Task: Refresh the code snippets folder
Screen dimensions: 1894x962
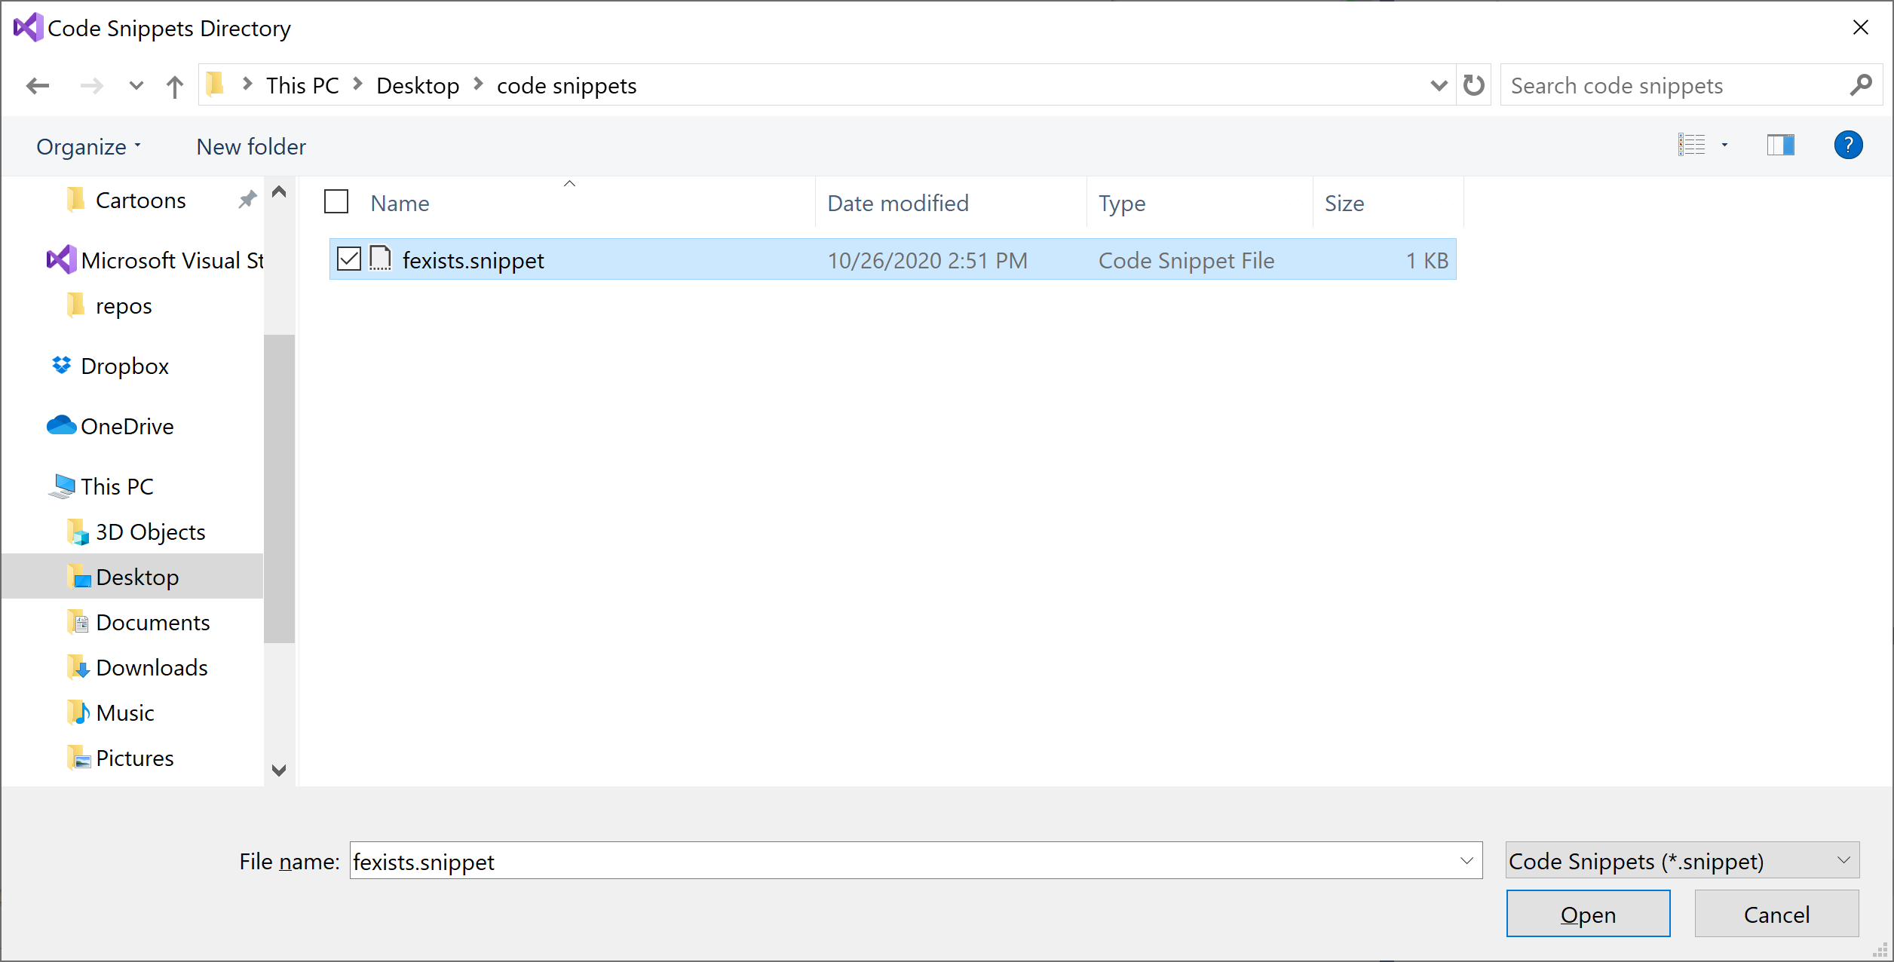Action: click(x=1473, y=85)
